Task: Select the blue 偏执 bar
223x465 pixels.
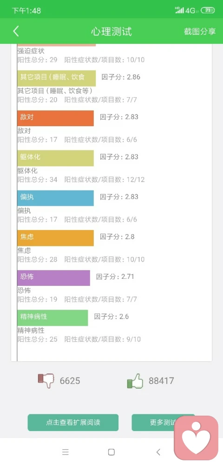Action: [55, 198]
